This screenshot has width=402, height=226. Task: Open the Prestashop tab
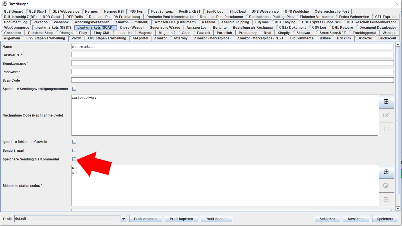pyautogui.click(x=248, y=33)
